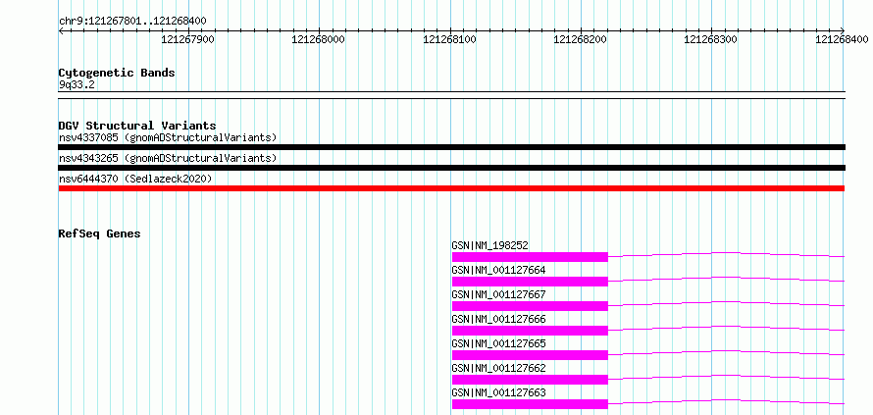
Task: Select the magenta exon of GSN|NM_001127667
Action: 530,306
